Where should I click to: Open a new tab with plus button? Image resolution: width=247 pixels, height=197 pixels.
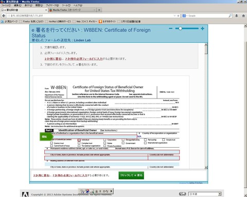click(x=99, y=10)
